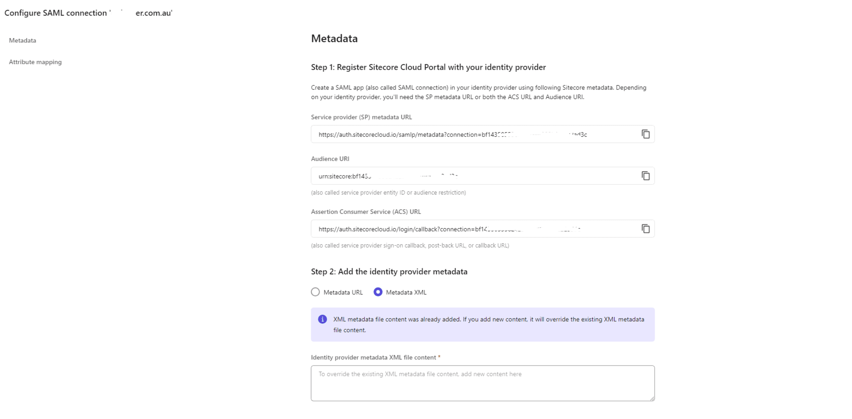The image size is (852, 419).
Task: Switch to Attribute mapping section
Action: pyautogui.click(x=35, y=62)
